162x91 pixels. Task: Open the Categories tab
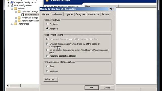80,14
